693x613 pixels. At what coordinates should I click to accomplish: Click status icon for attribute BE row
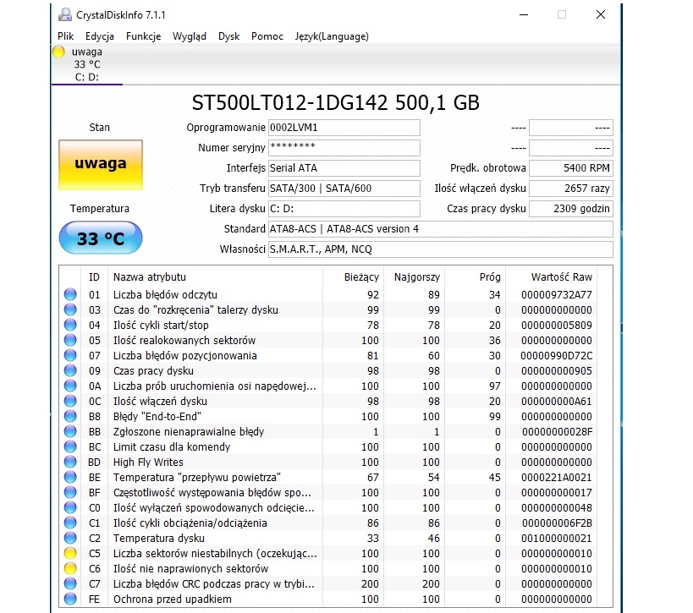click(70, 477)
